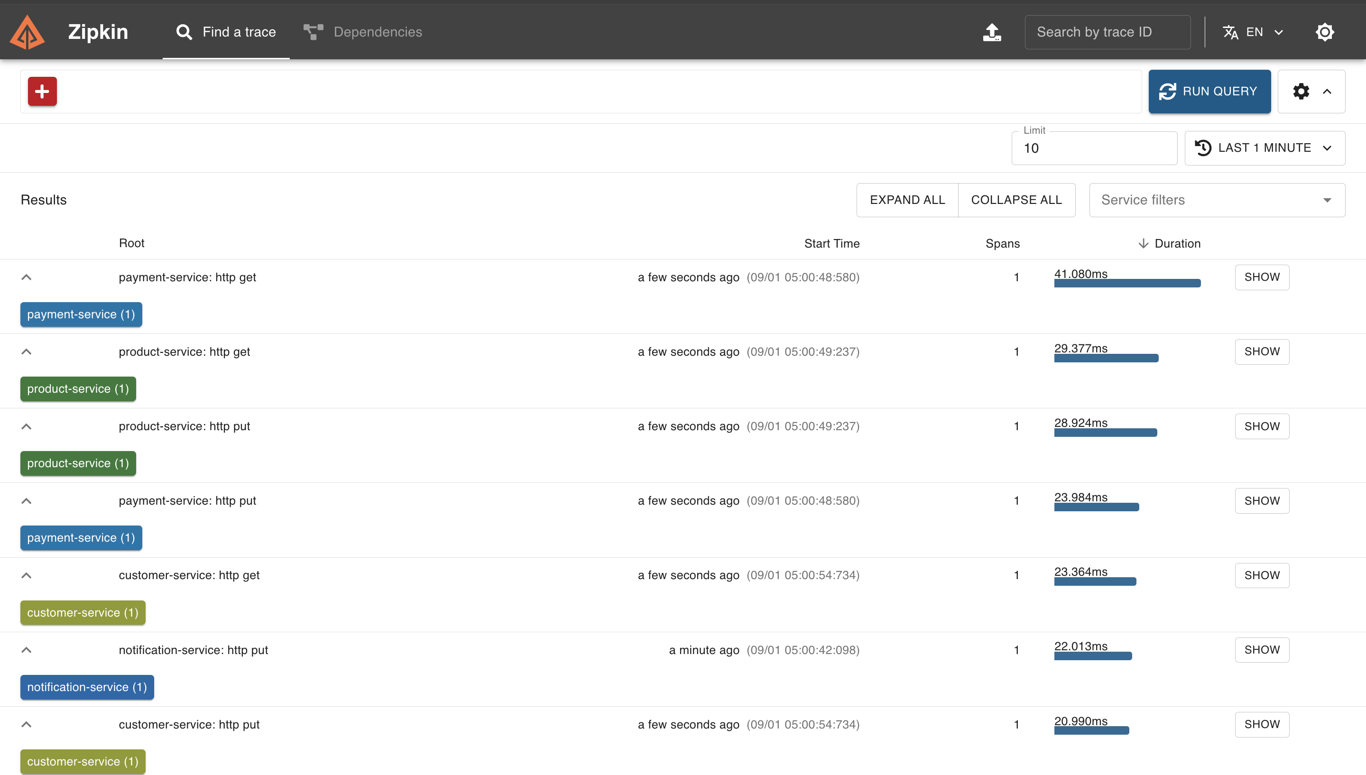1366x775 pixels.
Task: Collapse the customer-service http get row
Action: pos(26,575)
